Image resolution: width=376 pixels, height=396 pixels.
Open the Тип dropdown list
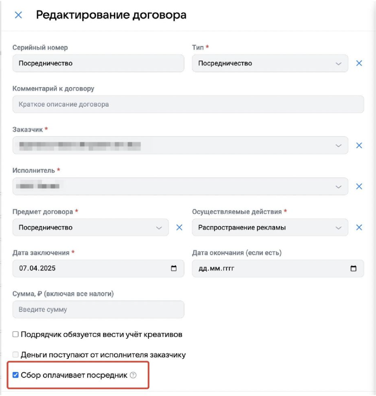click(339, 63)
